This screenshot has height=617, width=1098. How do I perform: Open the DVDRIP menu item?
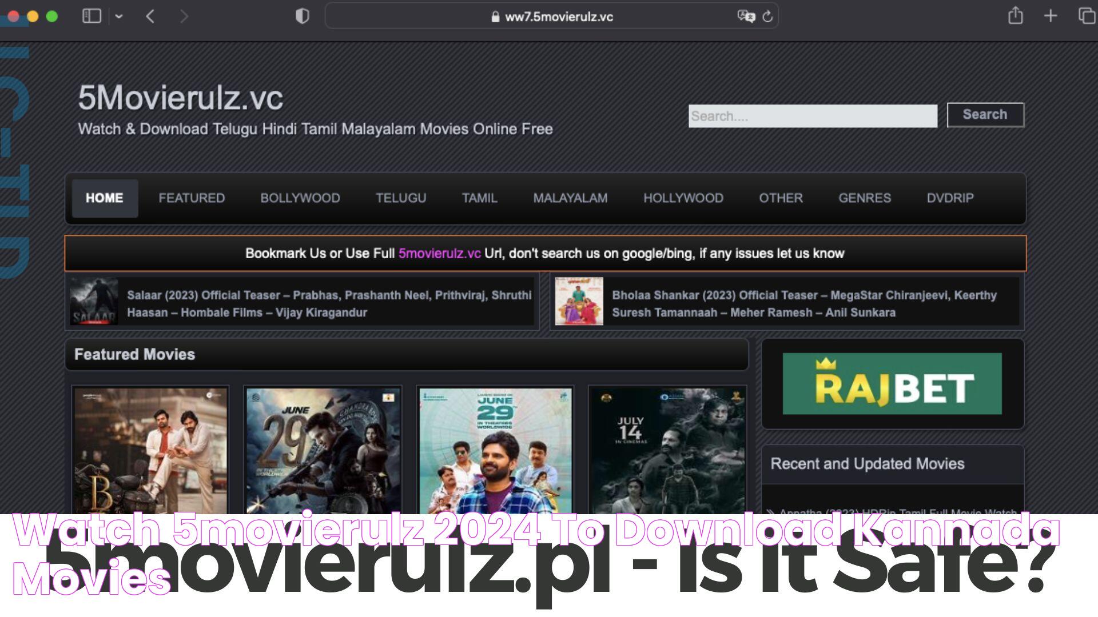click(x=950, y=198)
